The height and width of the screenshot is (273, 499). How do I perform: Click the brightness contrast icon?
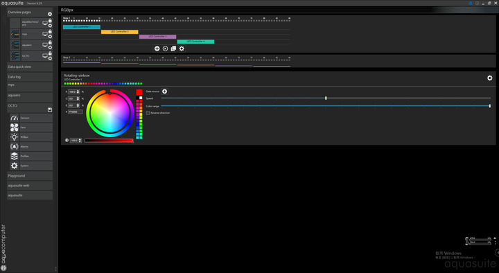[67, 141]
